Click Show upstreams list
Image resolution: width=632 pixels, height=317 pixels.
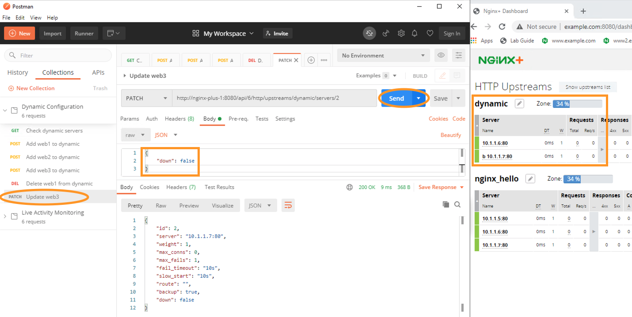(x=588, y=87)
